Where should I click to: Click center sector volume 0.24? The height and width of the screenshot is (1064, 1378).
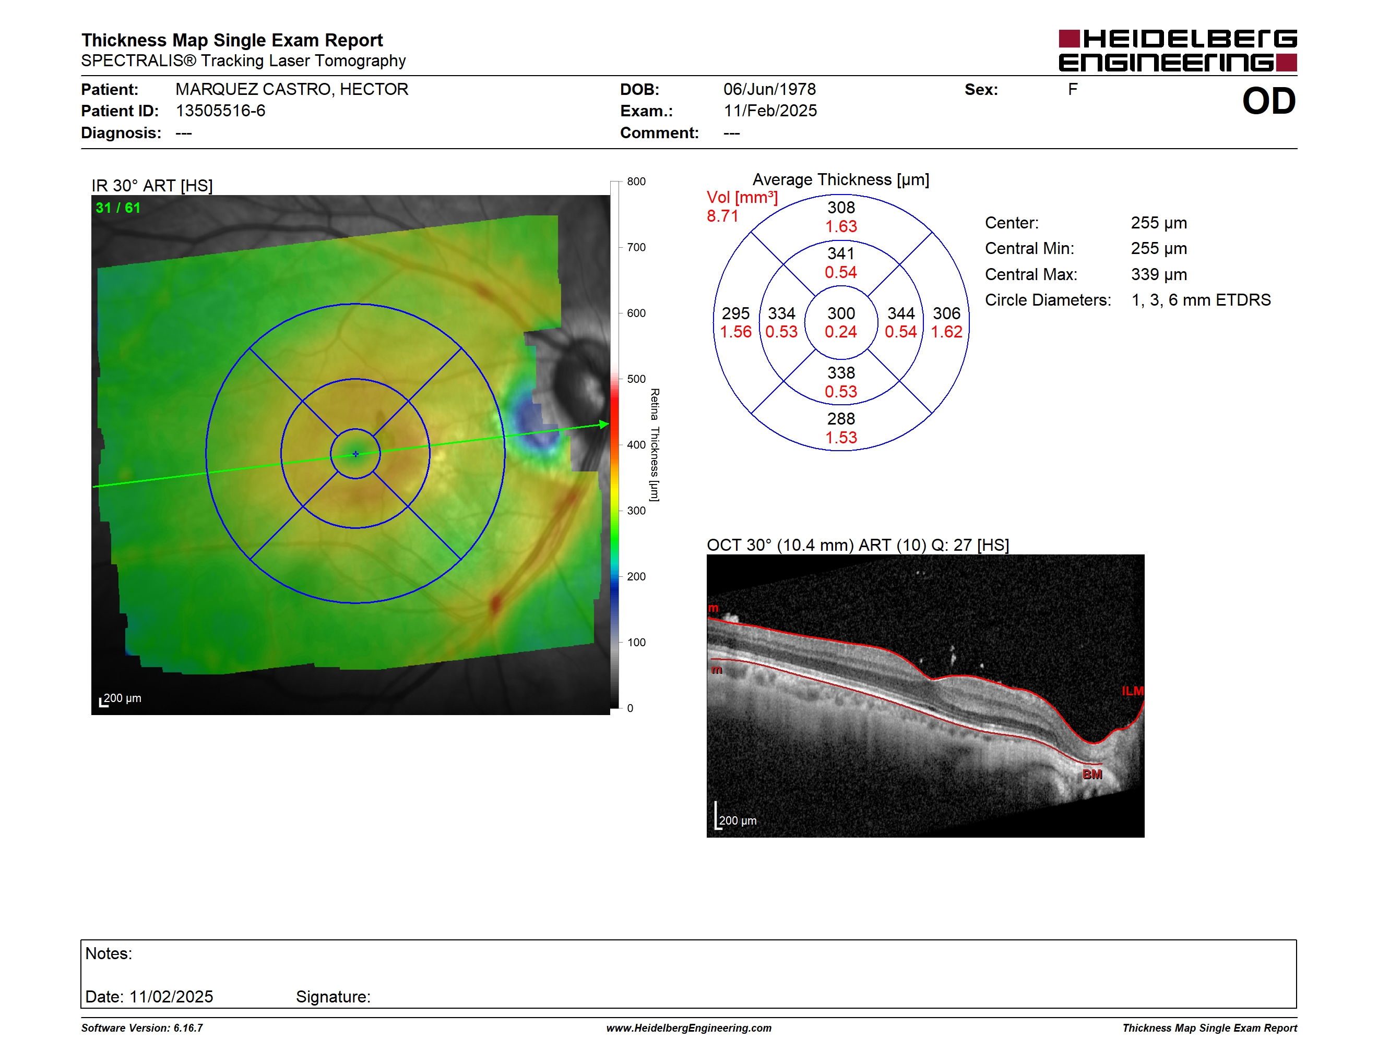point(841,332)
